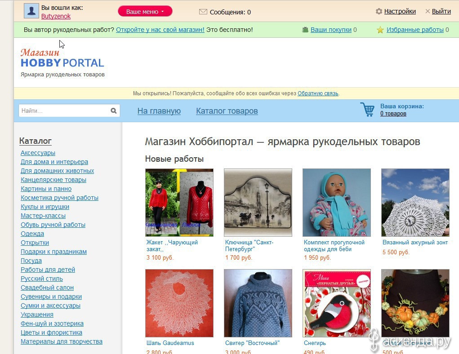Open Одежда category
The image size is (459, 354).
[x=32, y=234]
